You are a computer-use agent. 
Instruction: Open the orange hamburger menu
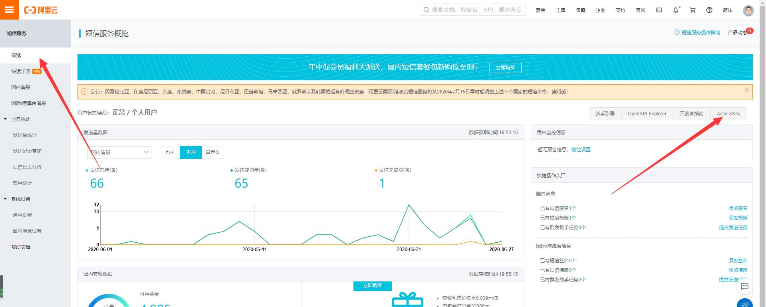[x=10, y=10]
